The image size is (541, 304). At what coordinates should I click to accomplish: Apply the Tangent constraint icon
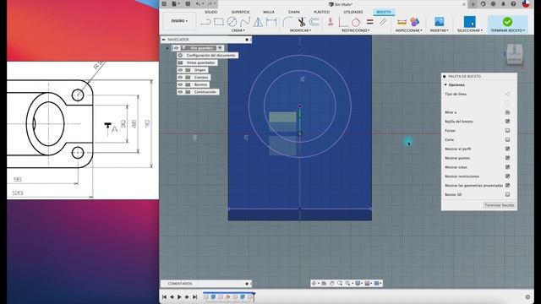coord(356,22)
